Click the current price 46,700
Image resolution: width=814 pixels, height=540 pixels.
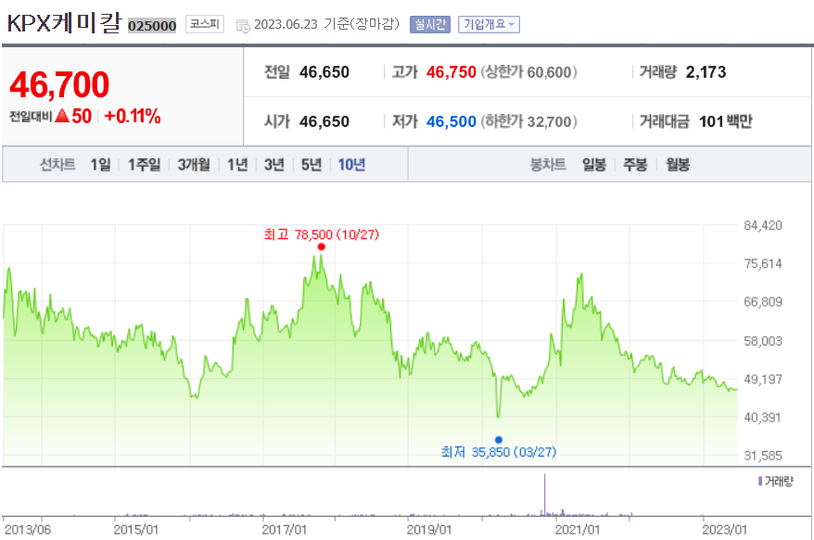(59, 84)
